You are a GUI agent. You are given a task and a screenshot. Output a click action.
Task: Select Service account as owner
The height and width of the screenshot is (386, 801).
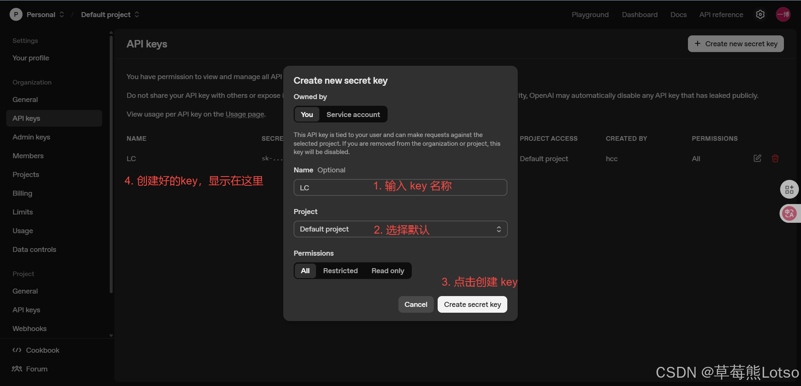point(353,115)
